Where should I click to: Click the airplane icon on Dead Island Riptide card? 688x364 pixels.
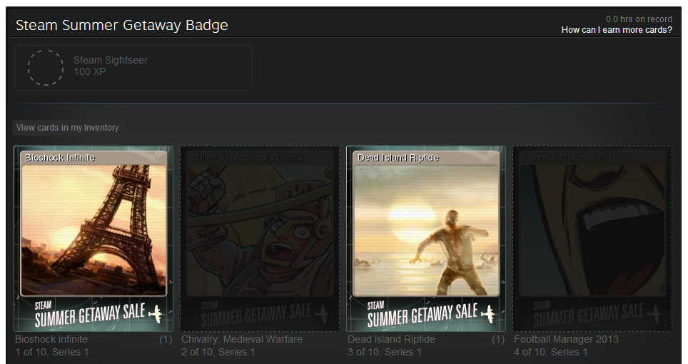click(488, 313)
